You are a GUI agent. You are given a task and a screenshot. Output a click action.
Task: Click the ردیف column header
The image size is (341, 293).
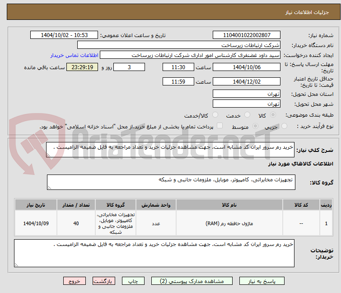pos(326,205)
